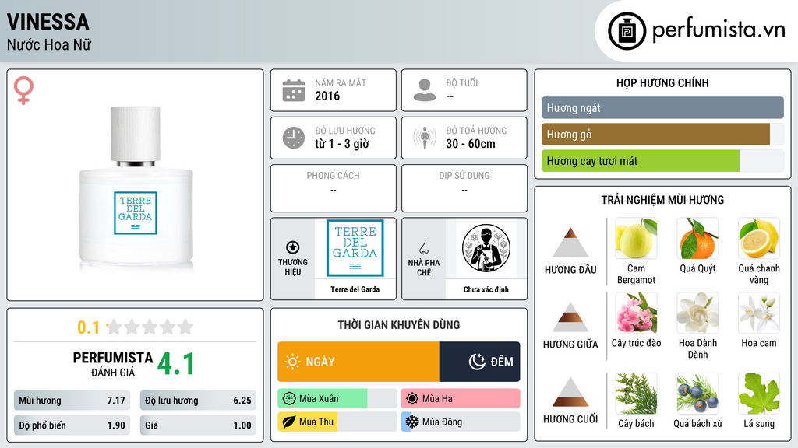This screenshot has height=448, width=798.
Task: Select the Quả chanh vàng note image
Action: [759, 238]
